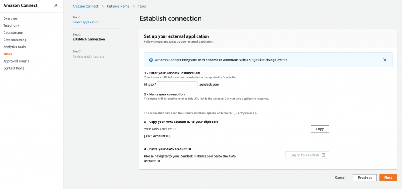Click Instance Name breadcrumb link
The width and height of the screenshot is (402, 189).
coord(118,7)
